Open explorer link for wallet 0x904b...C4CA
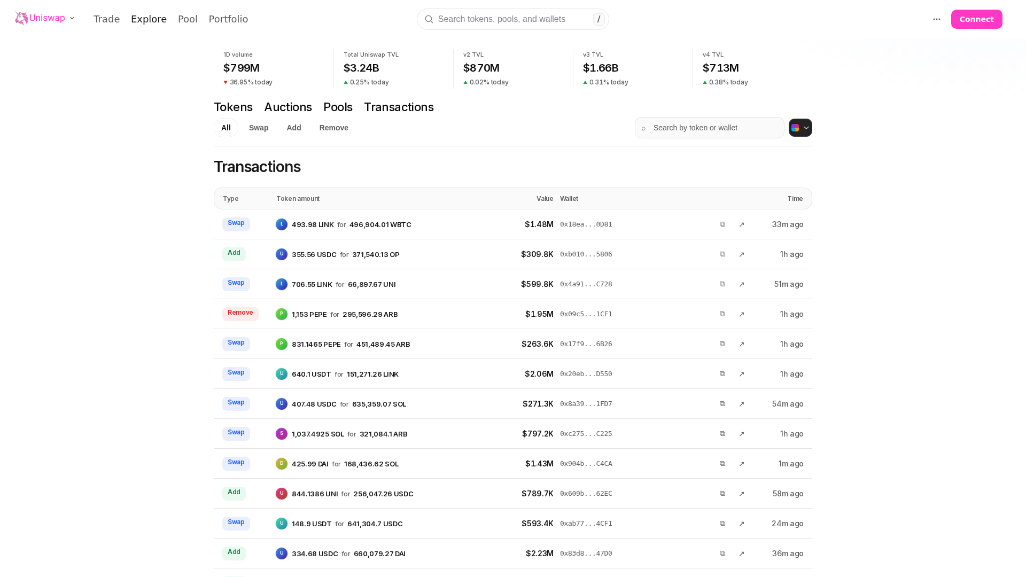 [x=742, y=464]
